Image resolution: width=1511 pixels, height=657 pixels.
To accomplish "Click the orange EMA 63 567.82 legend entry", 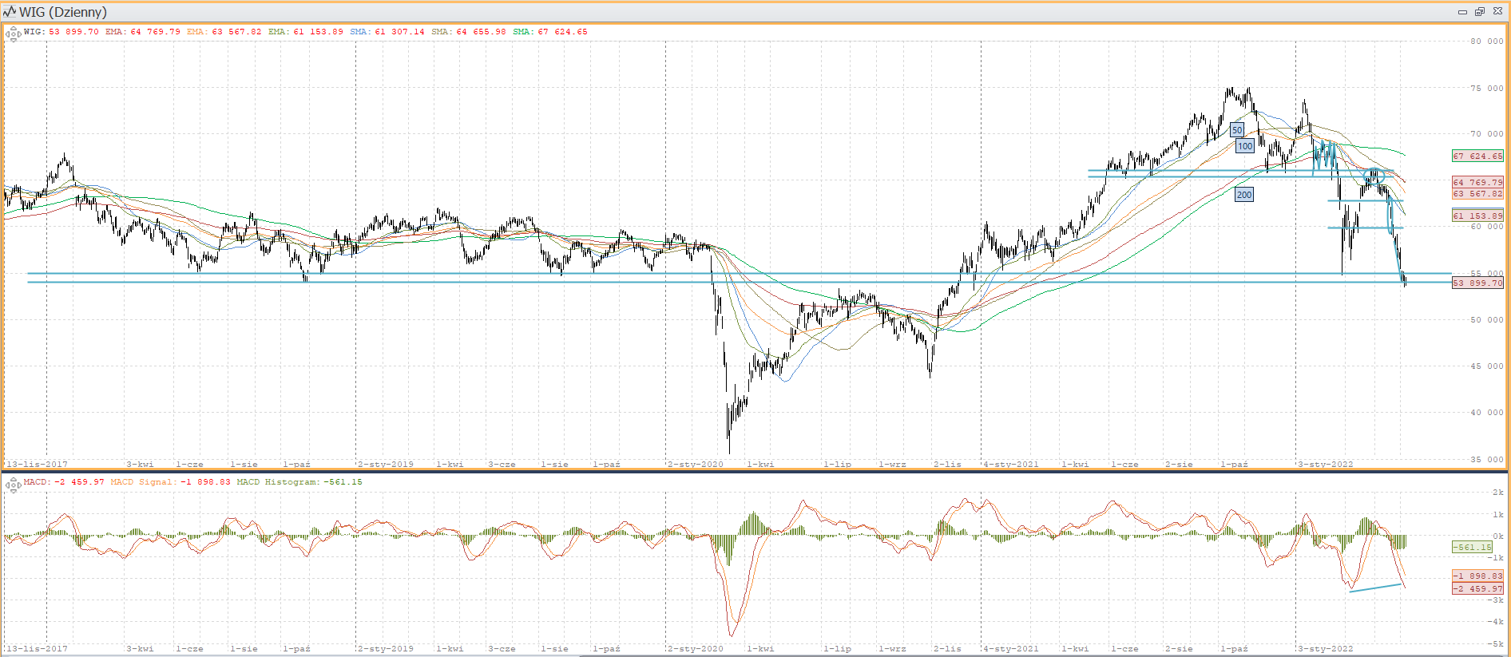I will click(x=224, y=32).
